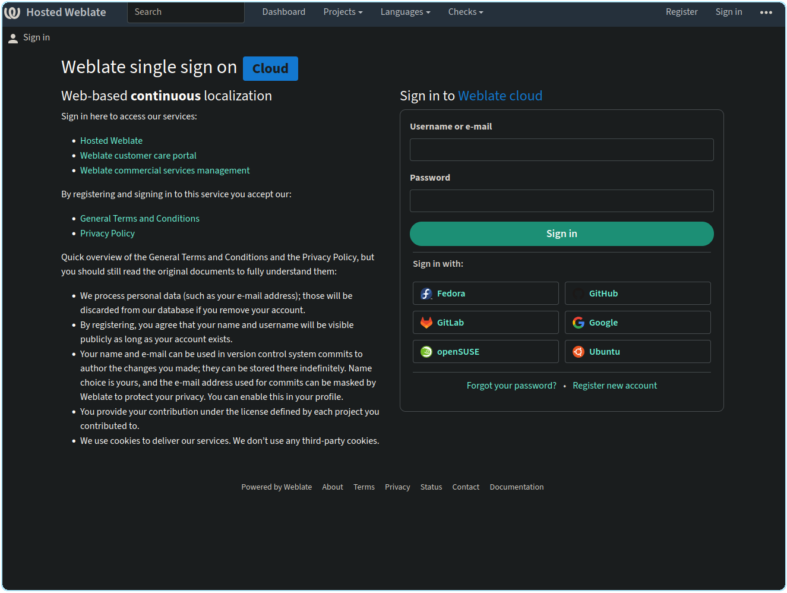Follow the Forgot your password link
The width and height of the screenshot is (787, 593).
click(511, 386)
